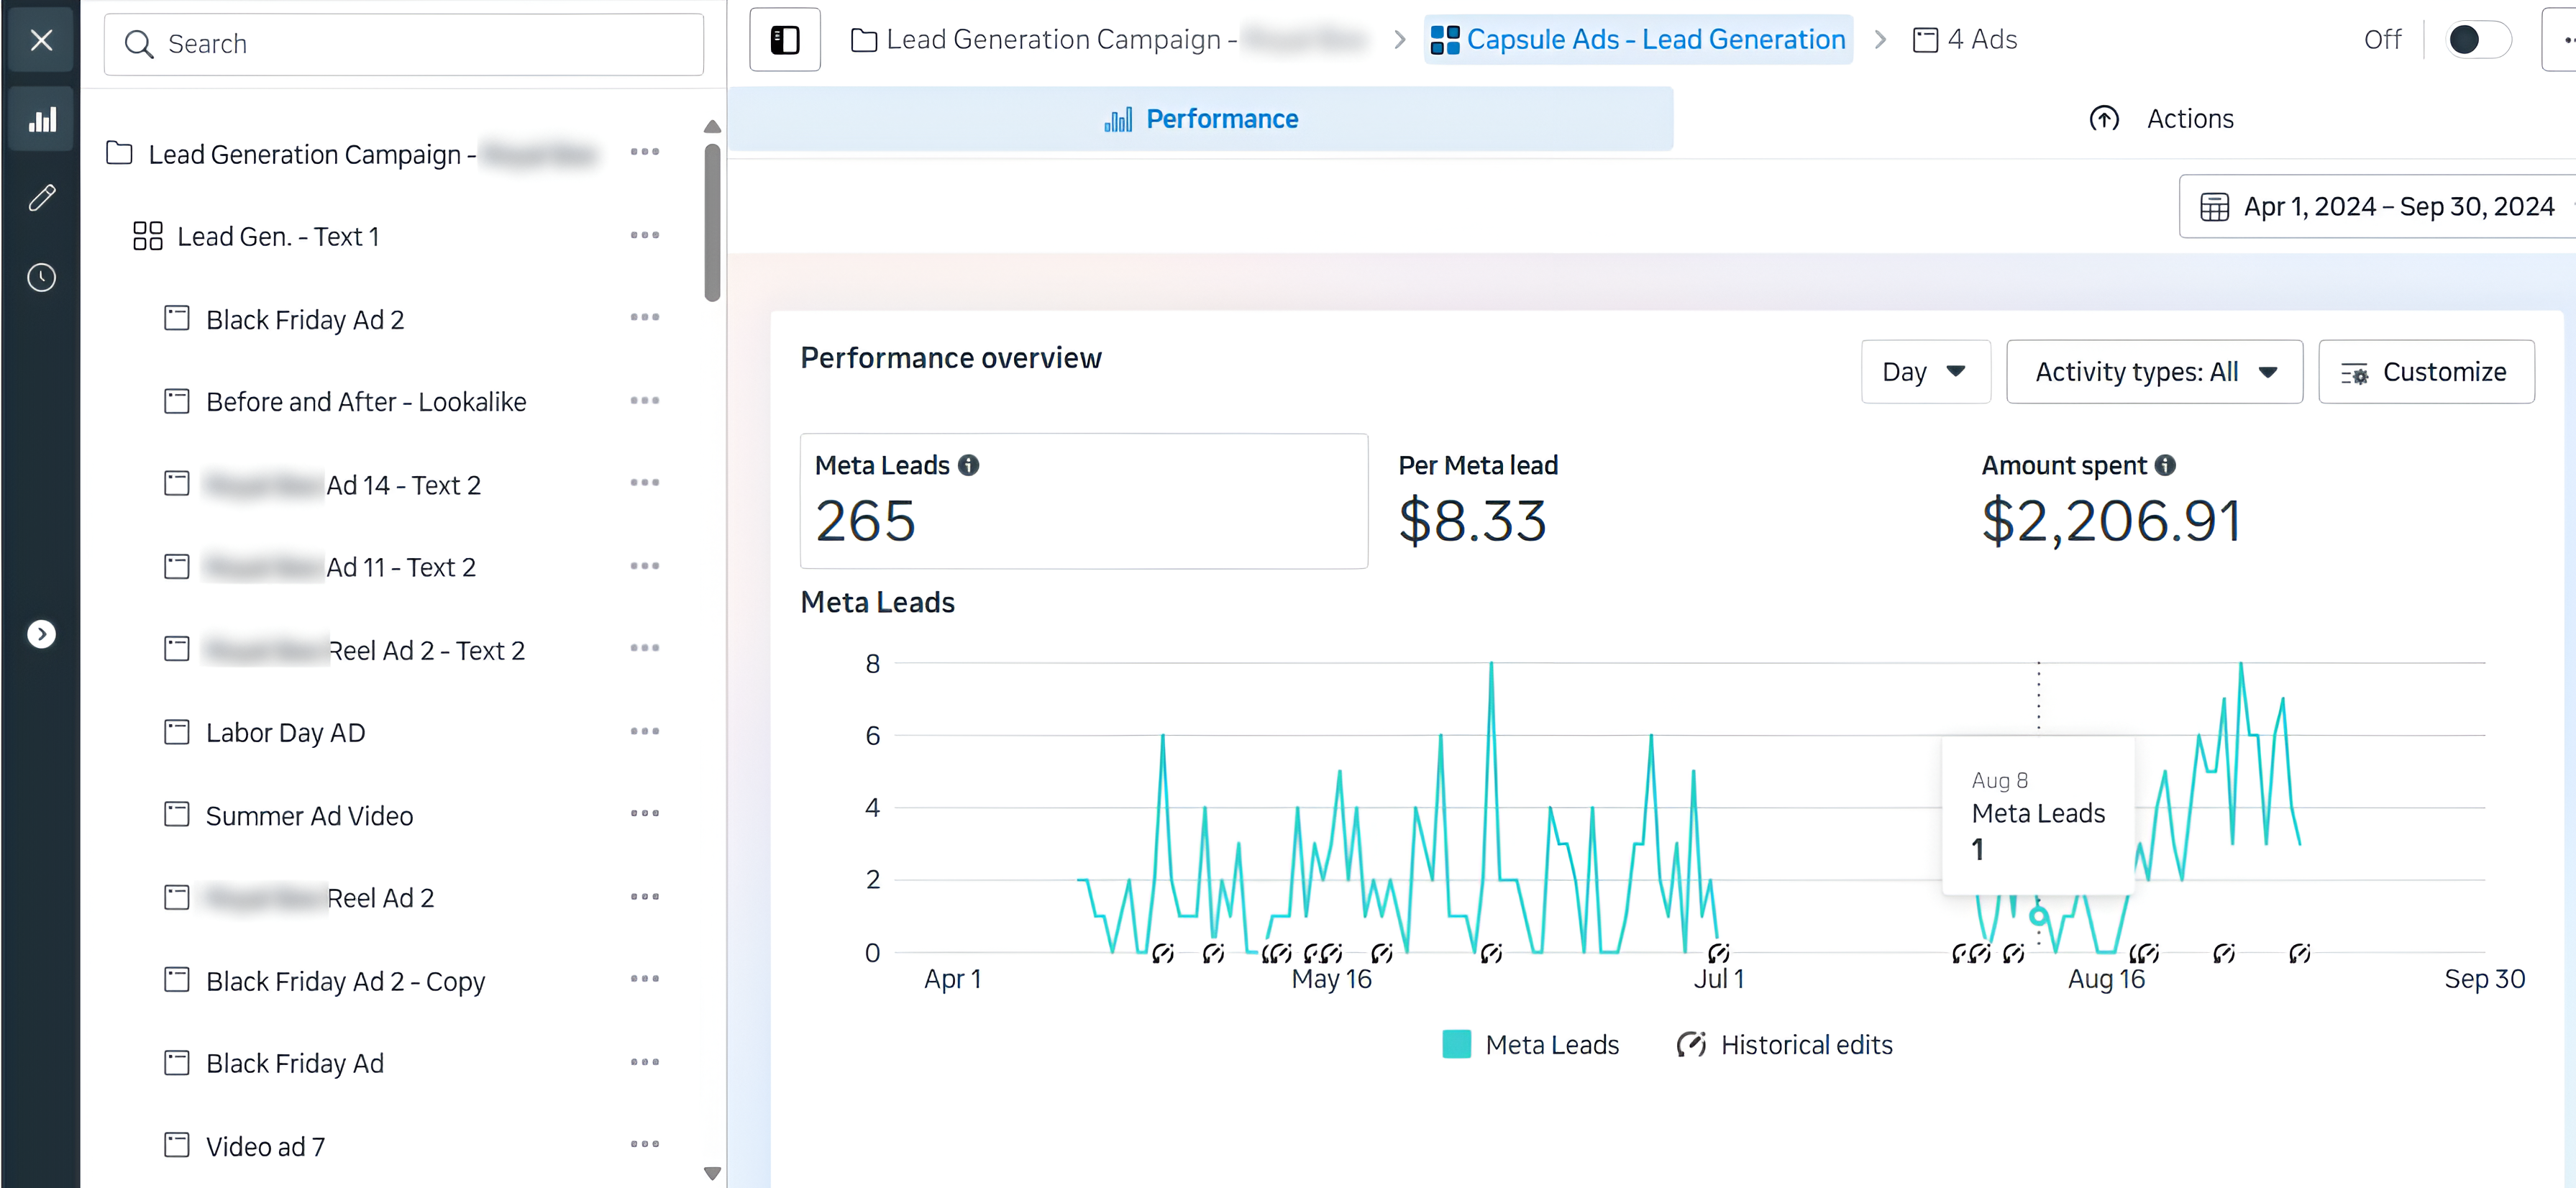Toggle the side panel layout icon

[x=785, y=40]
